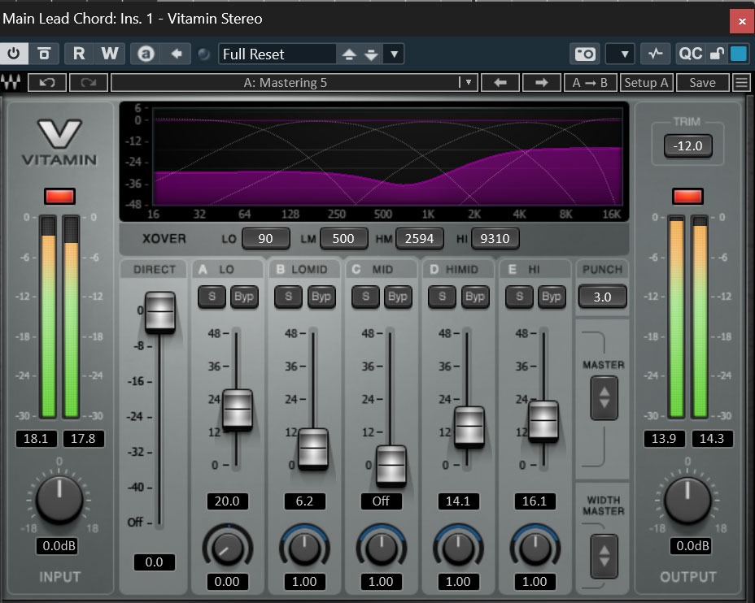This screenshot has height=603, width=755.
Task: Expand the dropdown next to camera icon
Action: pyautogui.click(x=624, y=54)
